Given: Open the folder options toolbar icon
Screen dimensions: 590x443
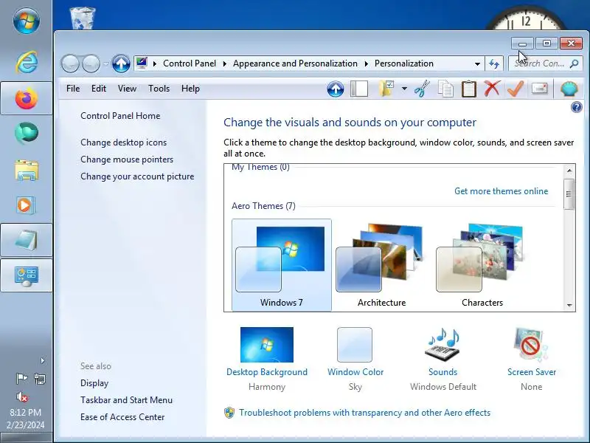Looking at the screenshot, I should 386,89.
